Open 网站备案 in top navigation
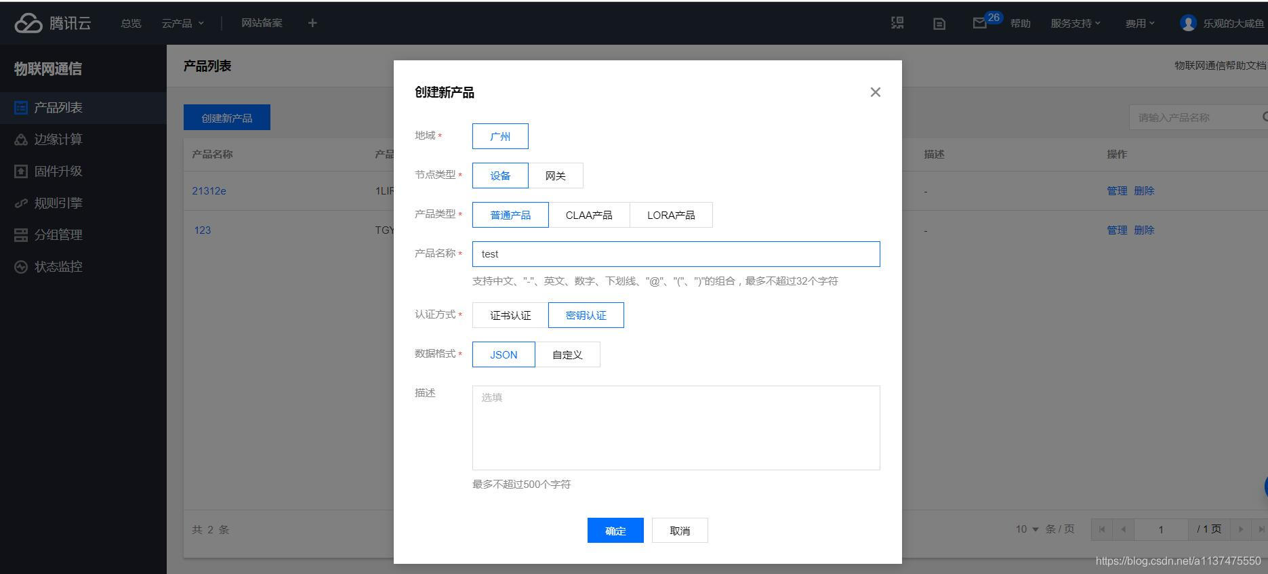 262,23
